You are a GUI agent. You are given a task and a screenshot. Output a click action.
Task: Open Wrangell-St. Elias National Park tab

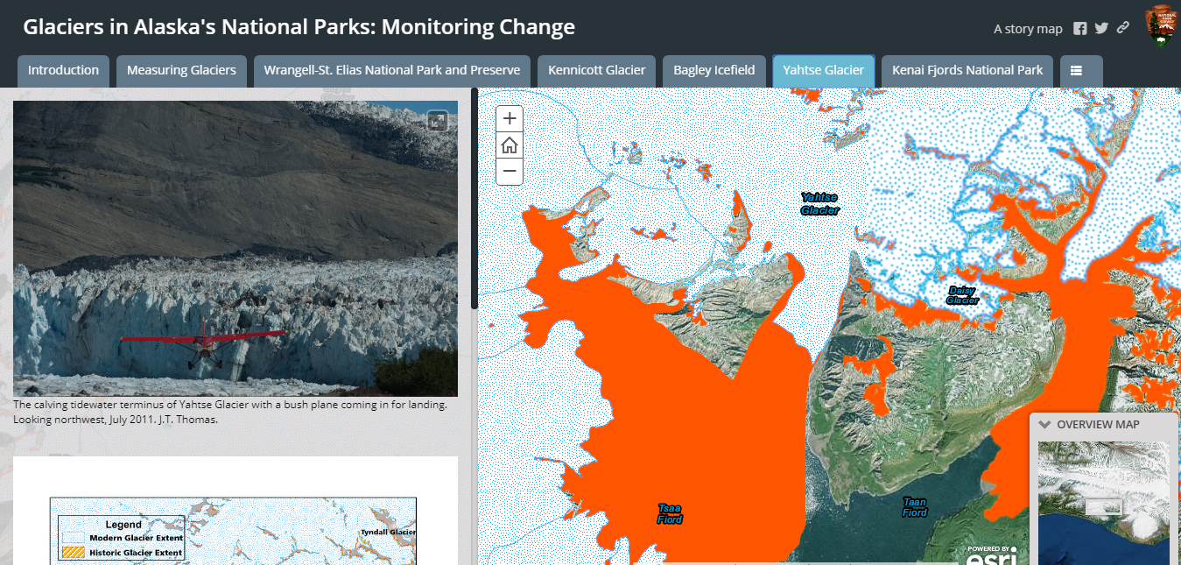(x=391, y=71)
